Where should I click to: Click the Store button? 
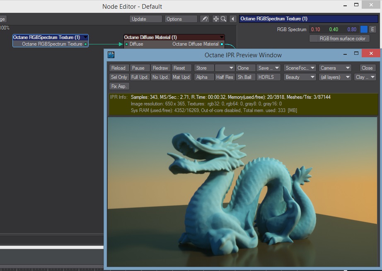click(204, 68)
